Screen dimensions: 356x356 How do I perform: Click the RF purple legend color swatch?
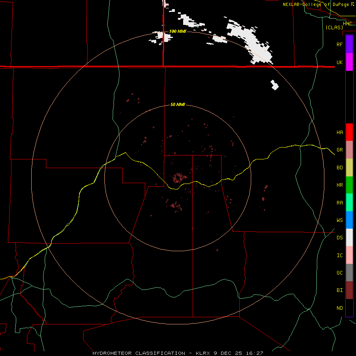[349, 44]
